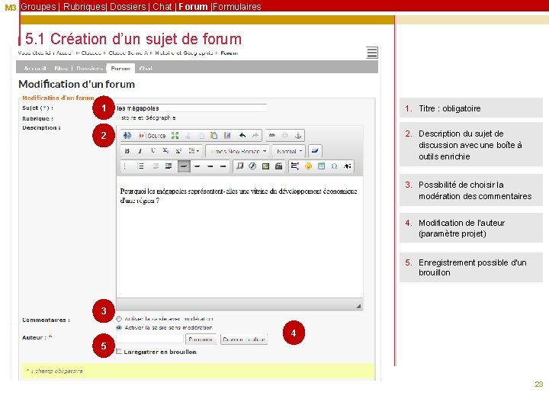
Task: Click inside the description text area
Action: click(x=239, y=237)
